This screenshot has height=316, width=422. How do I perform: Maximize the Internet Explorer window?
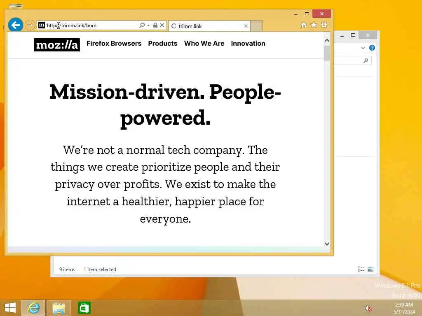(x=307, y=14)
